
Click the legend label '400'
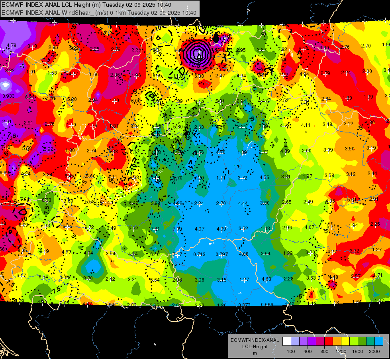coord(308,351)
